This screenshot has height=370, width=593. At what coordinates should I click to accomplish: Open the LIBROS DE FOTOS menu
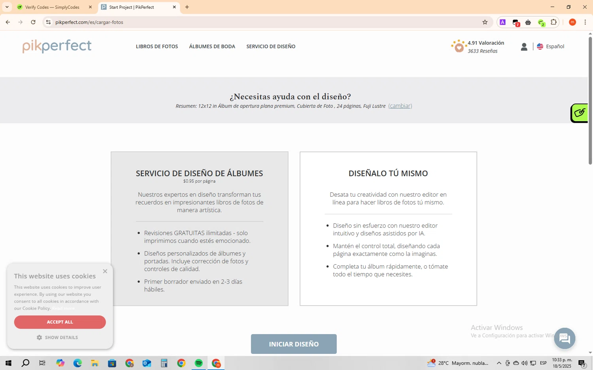pyautogui.click(x=157, y=47)
